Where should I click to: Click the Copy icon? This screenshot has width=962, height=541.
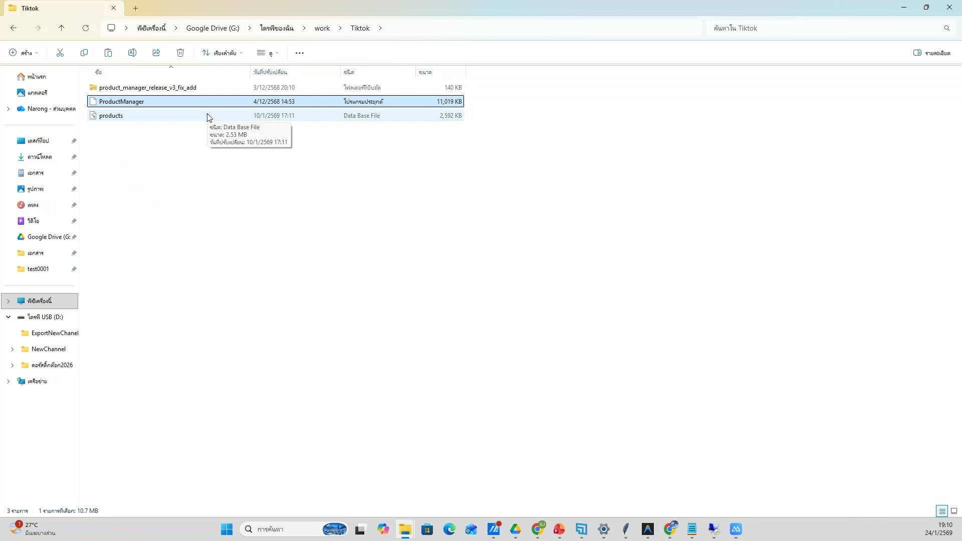[84, 53]
